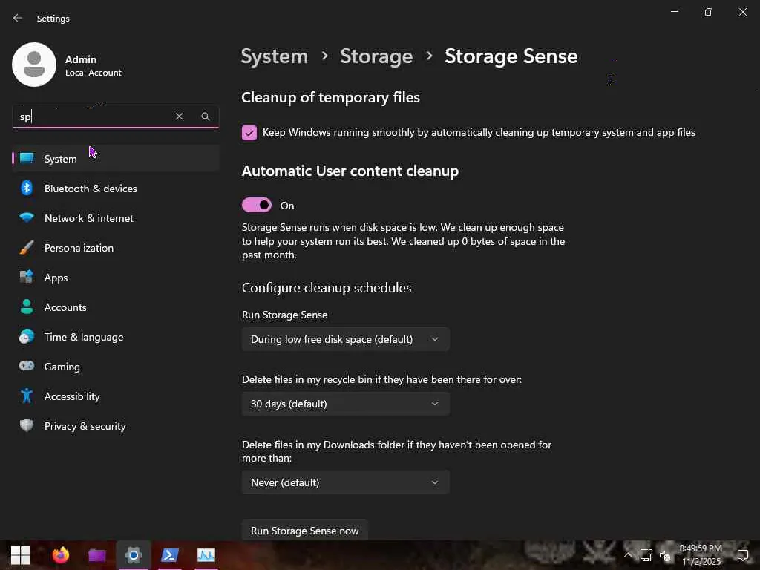Open the Accounts settings section
The height and width of the screenshot is (570, 760).
[65, 307]
